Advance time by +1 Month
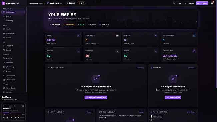 click(x=202, y=3)
